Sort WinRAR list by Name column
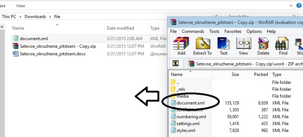This screenshot has height=137, width=303. click(177, 74)
